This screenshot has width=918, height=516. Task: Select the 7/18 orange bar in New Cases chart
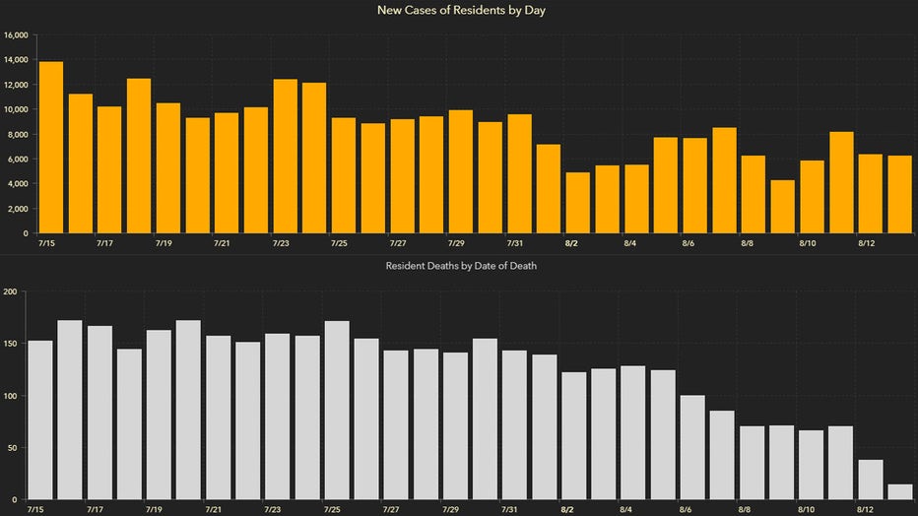click(139, 156)
